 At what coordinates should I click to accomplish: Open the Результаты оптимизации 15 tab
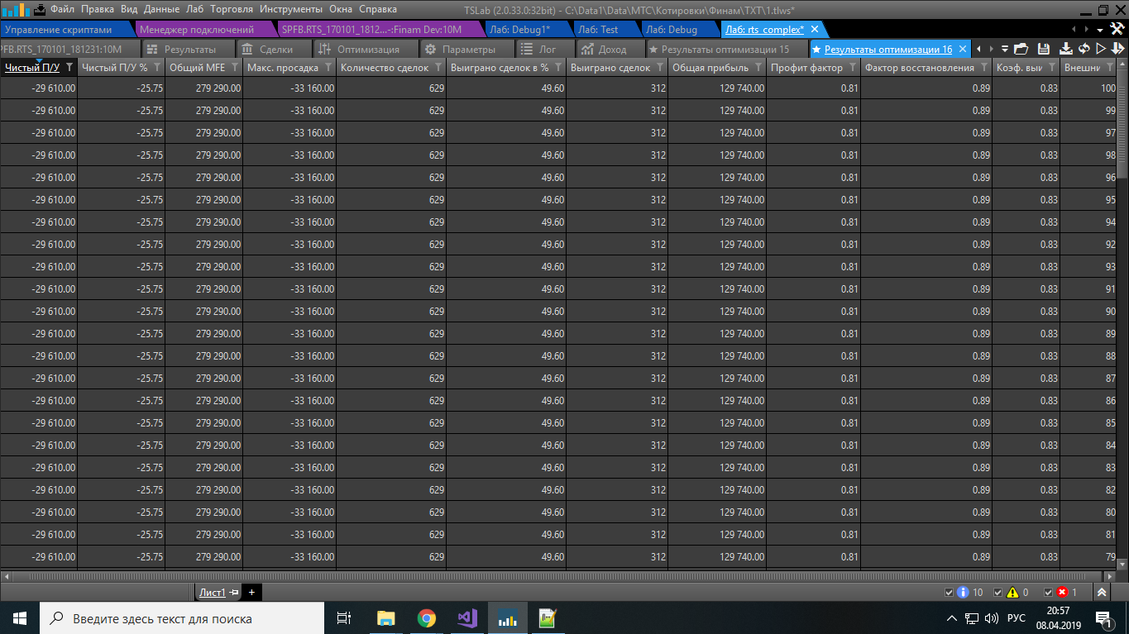tap(725, 49)
